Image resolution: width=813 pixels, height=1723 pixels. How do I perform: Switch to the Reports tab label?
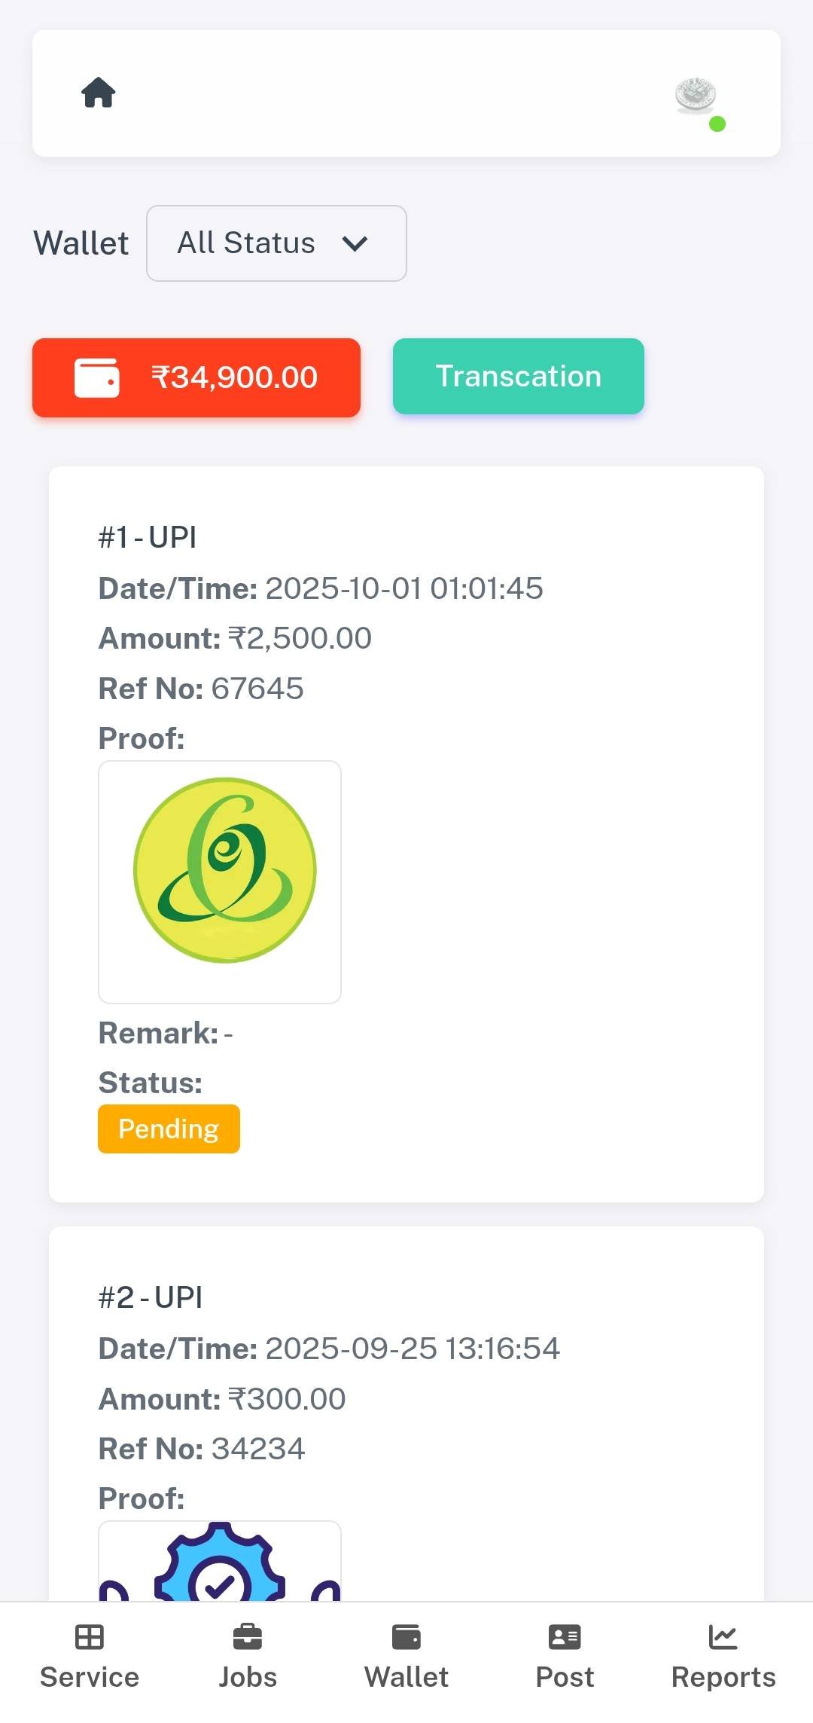[x=723, y=1678]
